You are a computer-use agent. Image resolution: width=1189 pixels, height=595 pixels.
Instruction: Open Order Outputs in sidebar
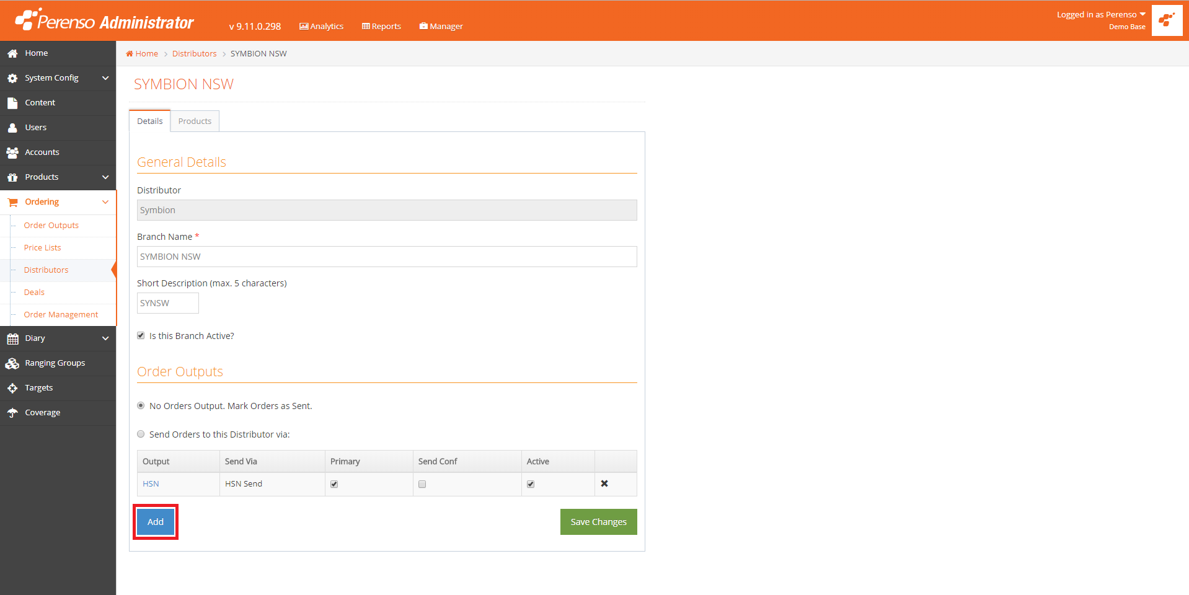[51, 226]
